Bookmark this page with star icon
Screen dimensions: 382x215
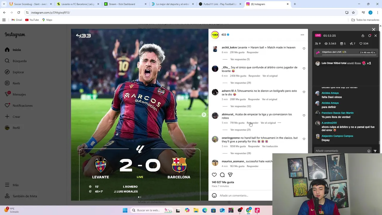coord(353,13)
